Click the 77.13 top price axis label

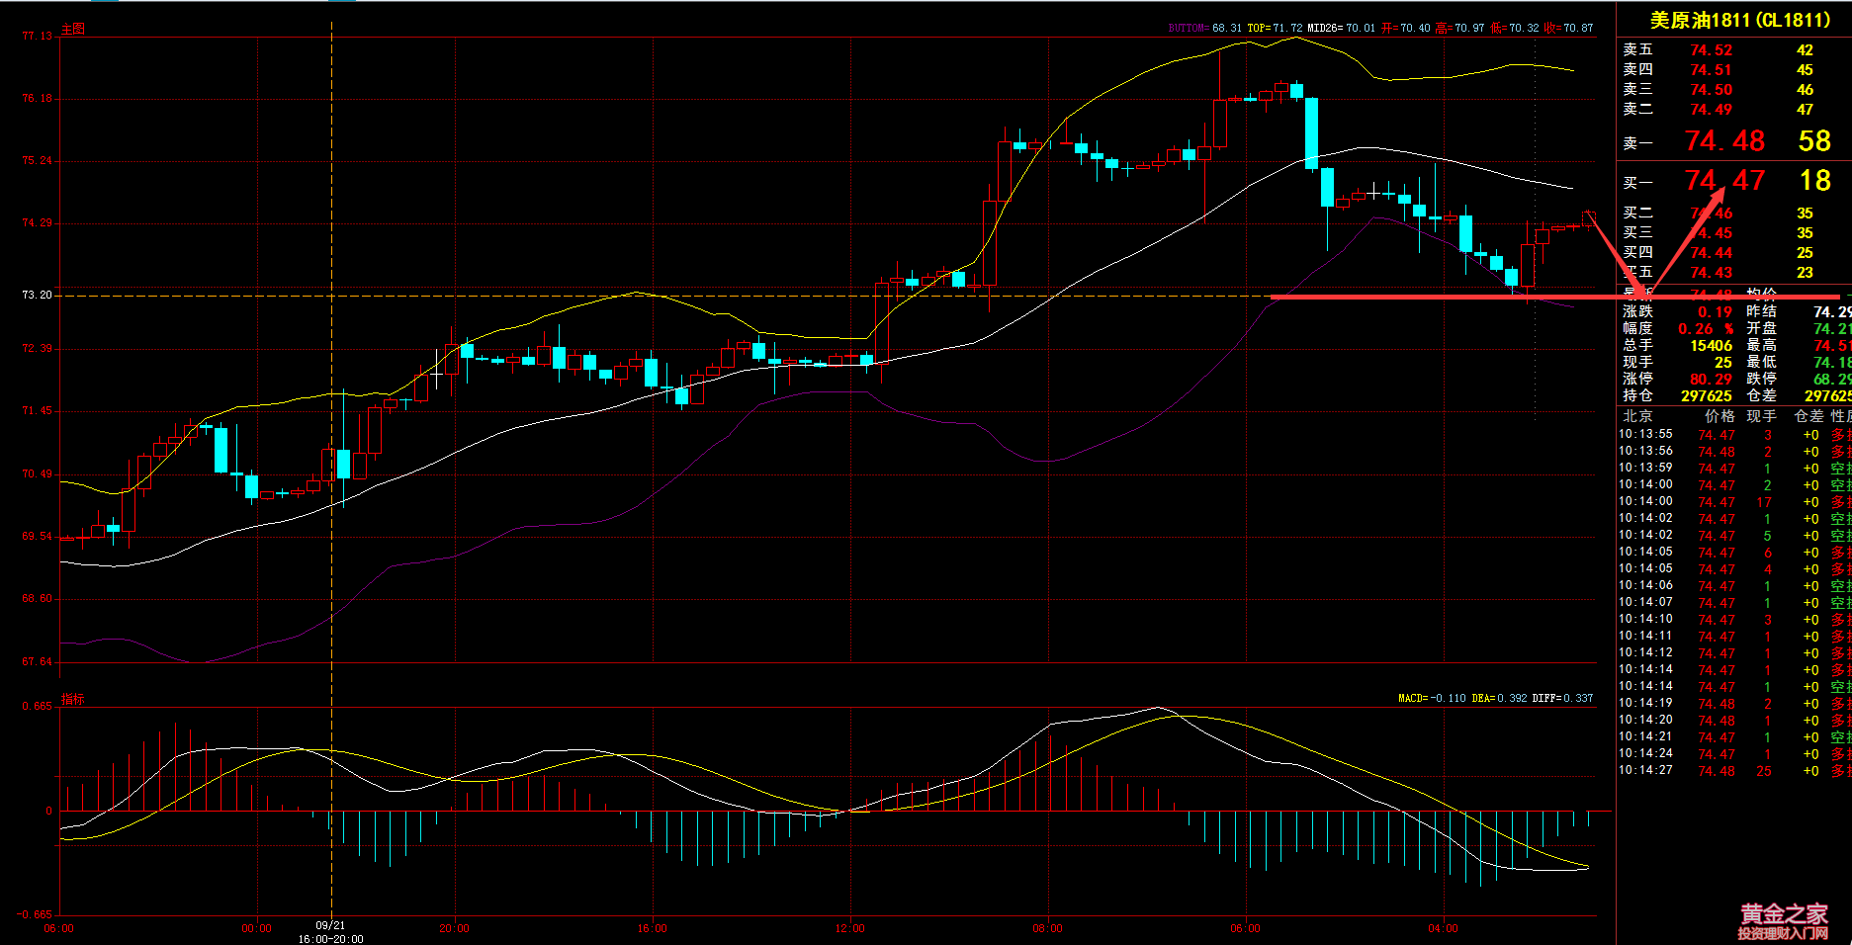pyautogui.click(x=37, y=36)
